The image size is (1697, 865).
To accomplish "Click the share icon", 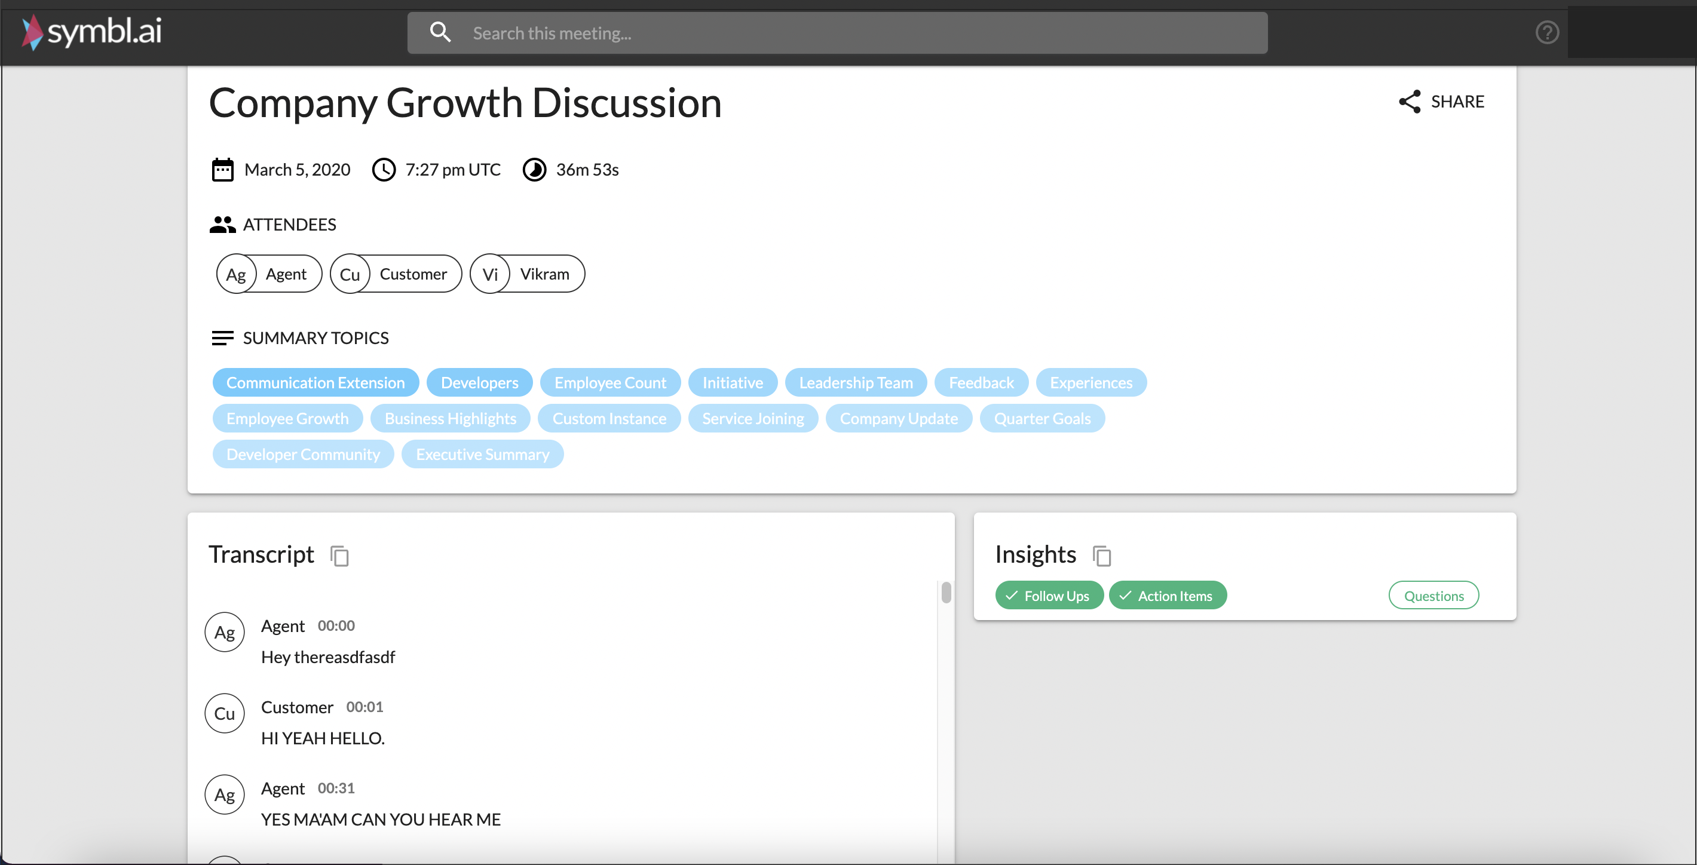I will (x=1409, y=102).
